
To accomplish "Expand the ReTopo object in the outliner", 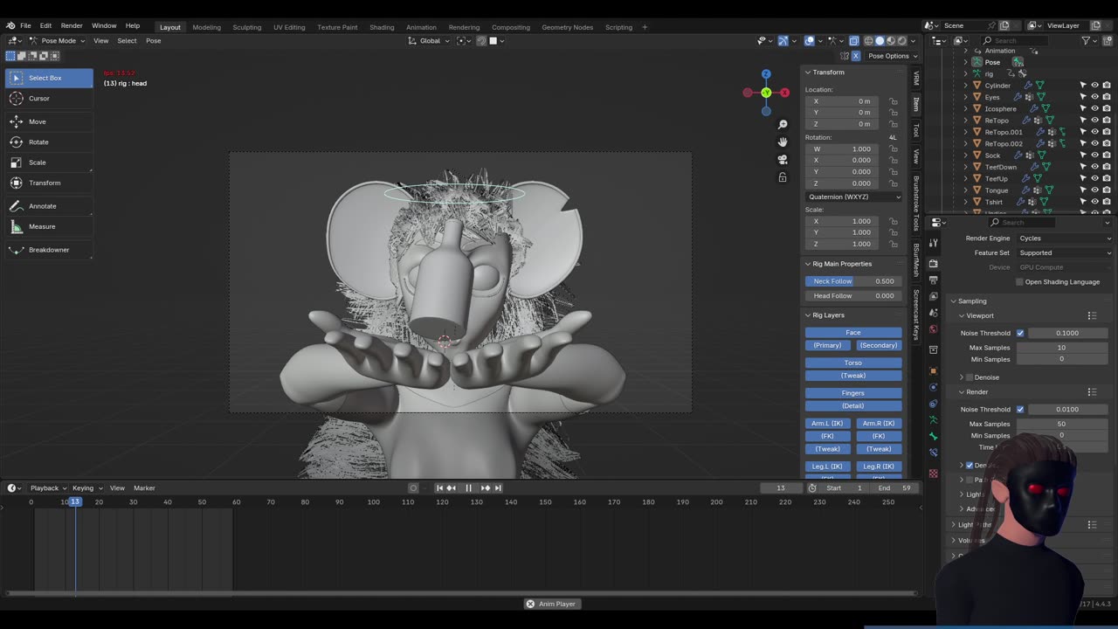I will click(x=966, y=121).
